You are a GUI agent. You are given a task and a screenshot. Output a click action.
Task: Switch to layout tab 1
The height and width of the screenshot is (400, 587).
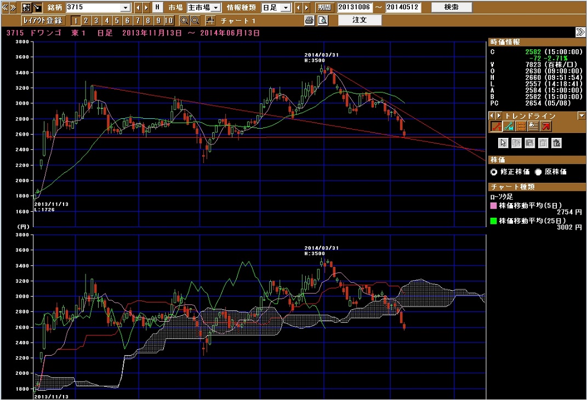point(75,21)
